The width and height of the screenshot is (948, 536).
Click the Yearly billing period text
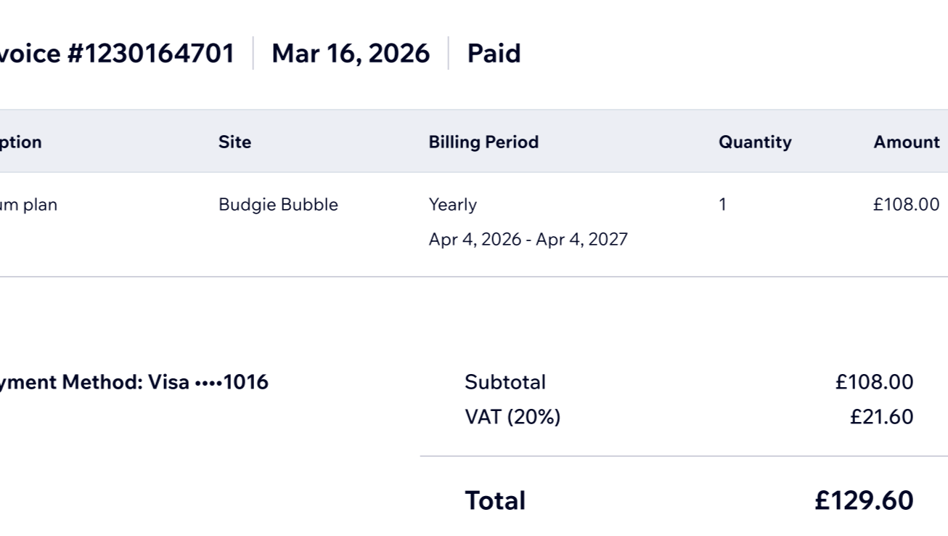pyautogui.click(x=452, y=205)
